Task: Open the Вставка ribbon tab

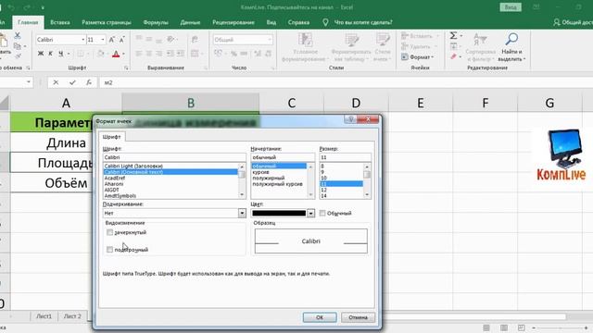Action: pyautogui.click(x=59, y=22)
